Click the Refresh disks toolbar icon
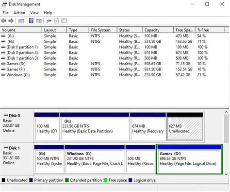This screenshot has width=230, height=192. click(49, 21)
